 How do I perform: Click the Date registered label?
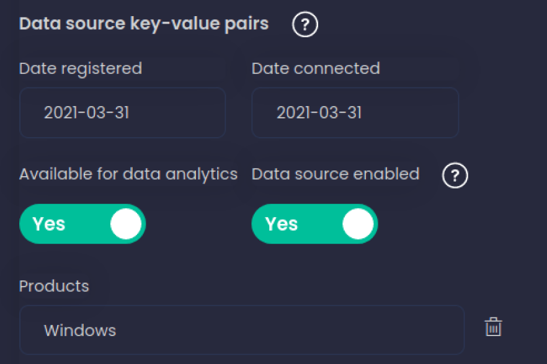(81, 68)
